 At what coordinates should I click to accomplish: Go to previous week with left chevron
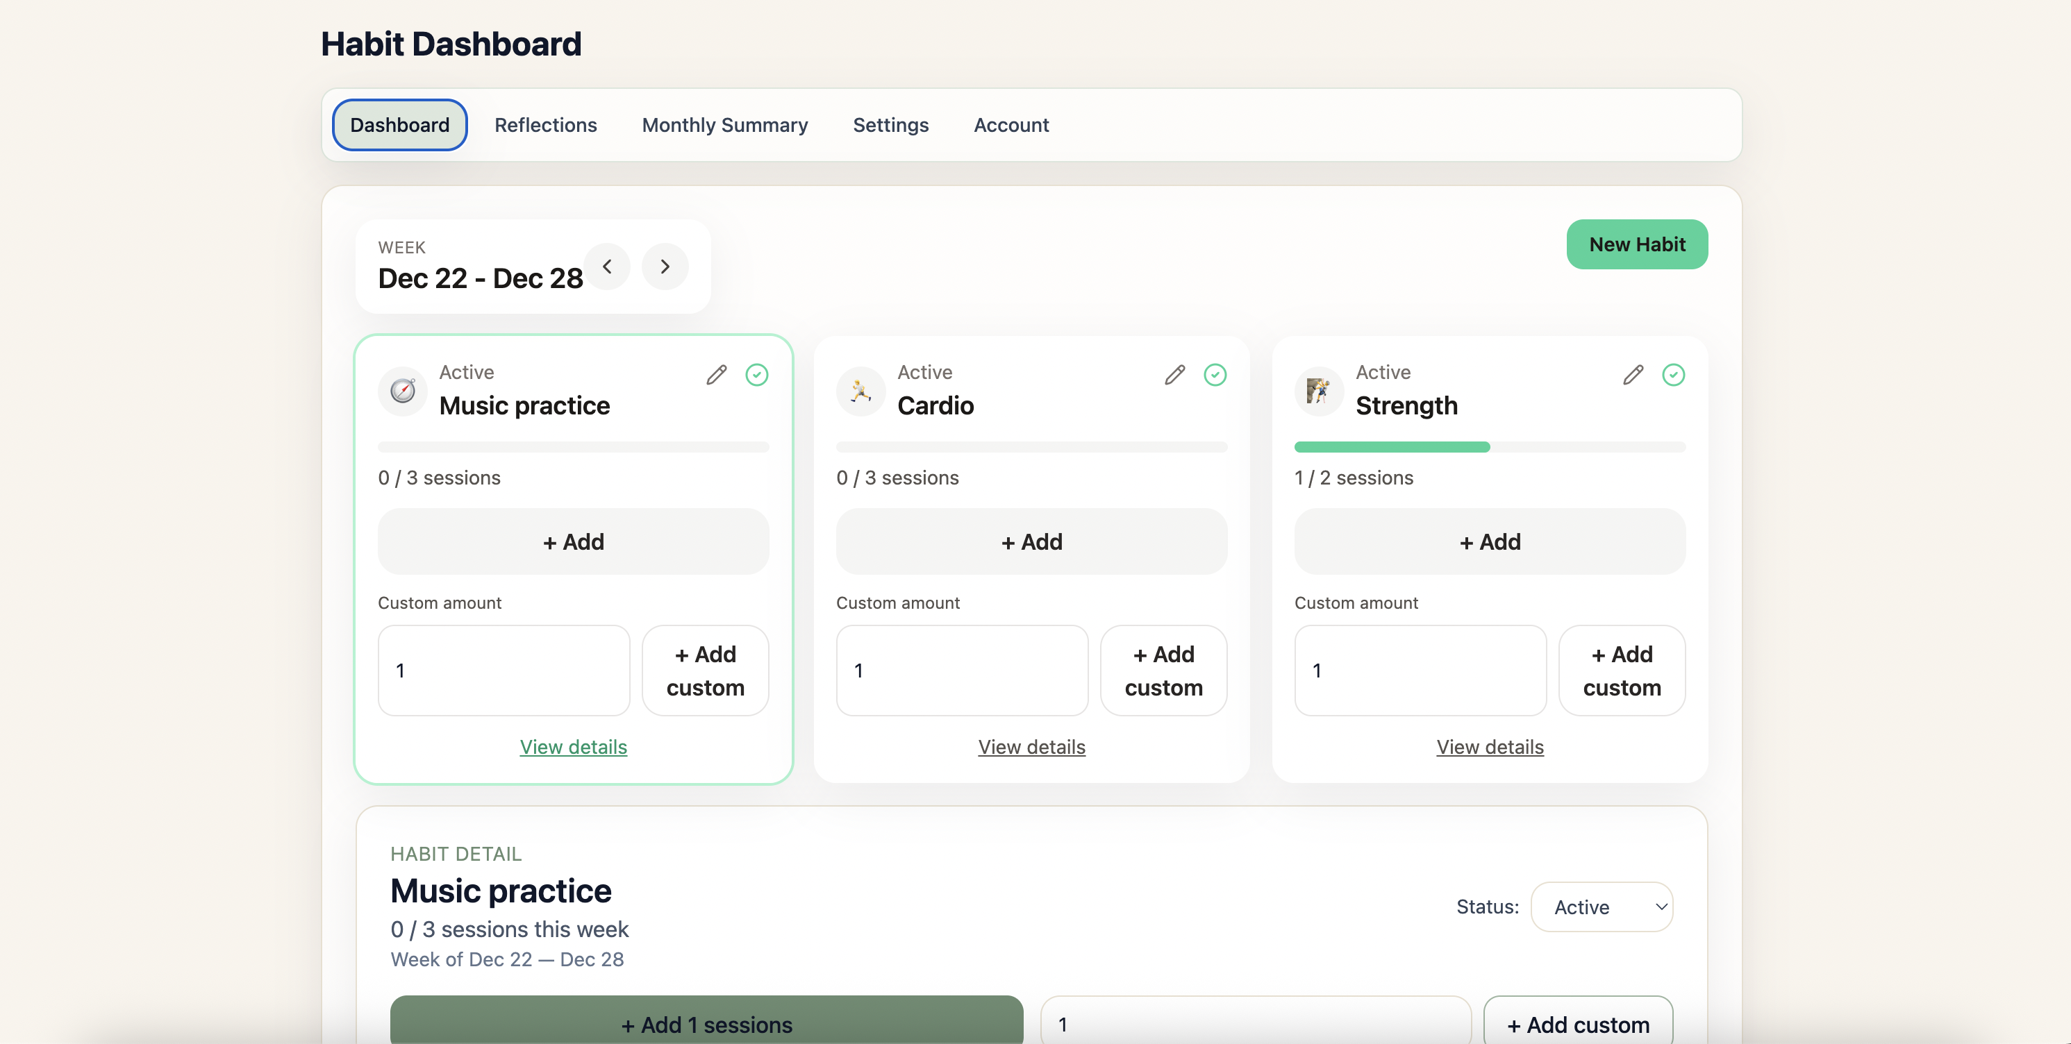coord(607,267)
